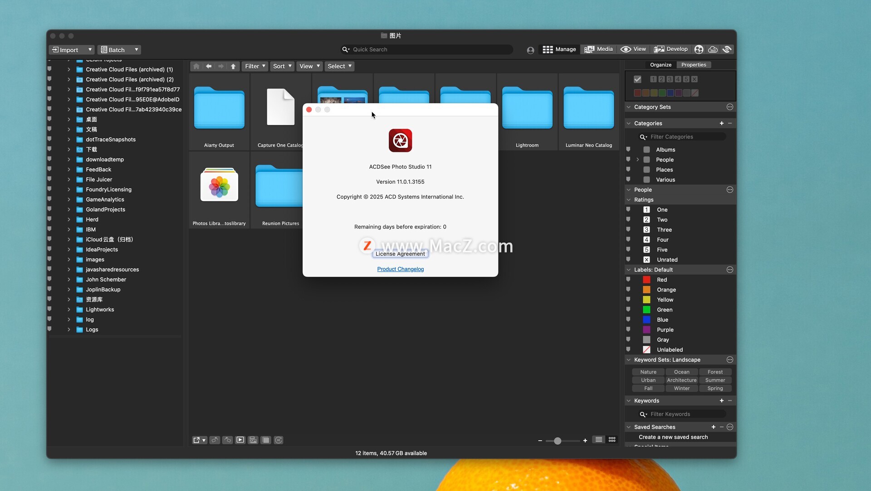871x491 pixels.
Task: Zoom in thumbnails with plus icon
Action: [x=585, y=441]
